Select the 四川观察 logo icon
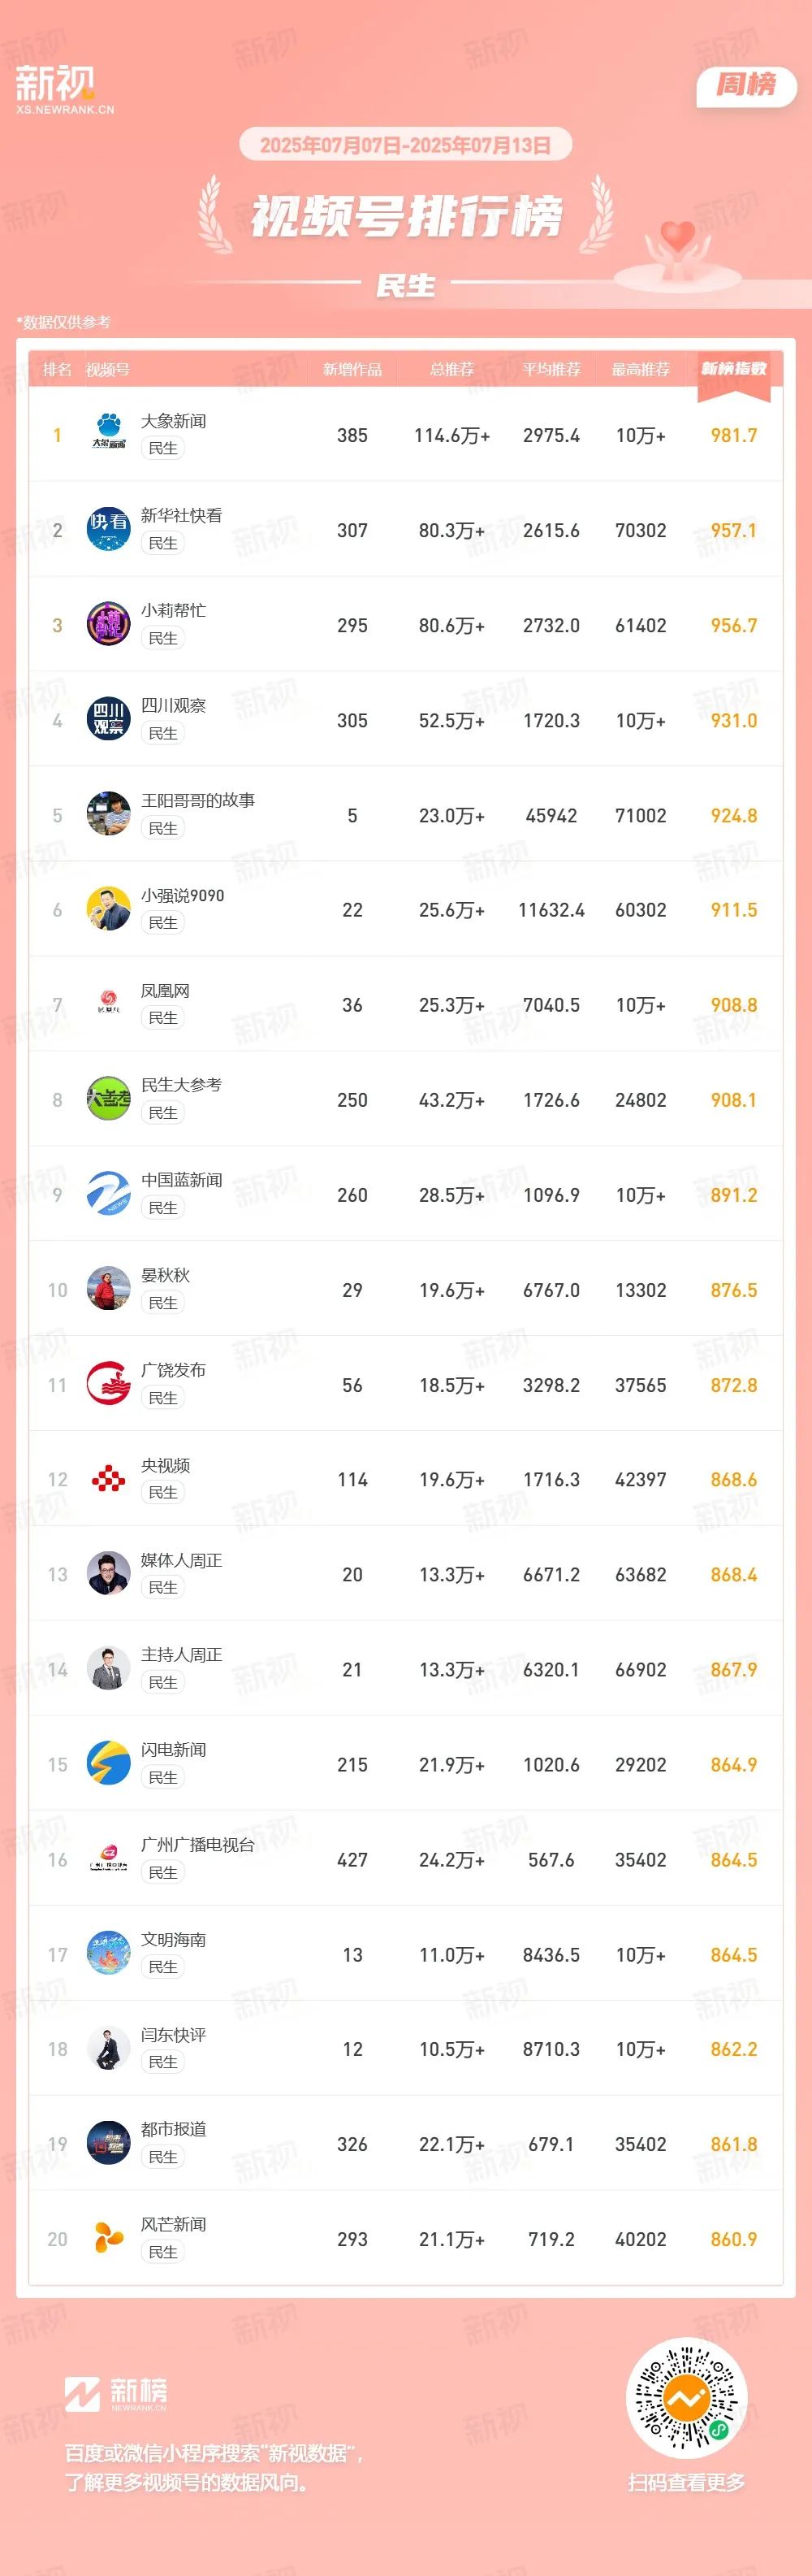 coord(109,719)
